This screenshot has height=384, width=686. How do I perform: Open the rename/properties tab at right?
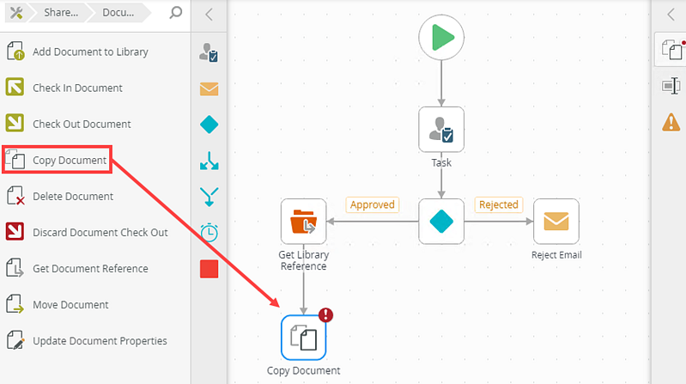(x=671, y=86)
